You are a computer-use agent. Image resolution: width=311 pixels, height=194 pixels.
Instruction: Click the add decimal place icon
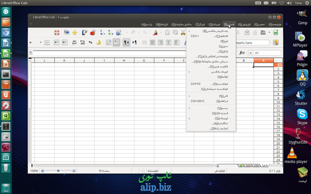click(x=83, y=42)
